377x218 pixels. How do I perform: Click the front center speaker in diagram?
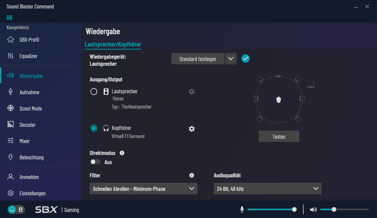[x=278, y=76]
